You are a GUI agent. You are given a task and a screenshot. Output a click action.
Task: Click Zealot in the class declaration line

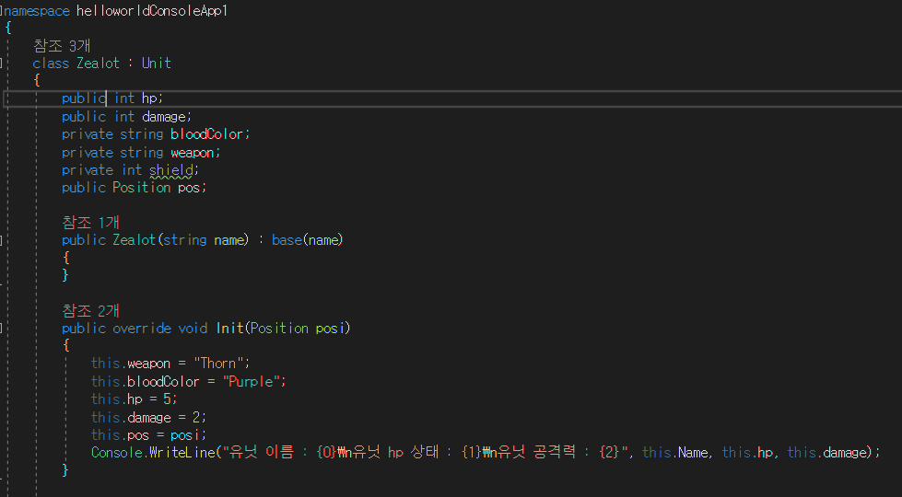coord(98,64)
